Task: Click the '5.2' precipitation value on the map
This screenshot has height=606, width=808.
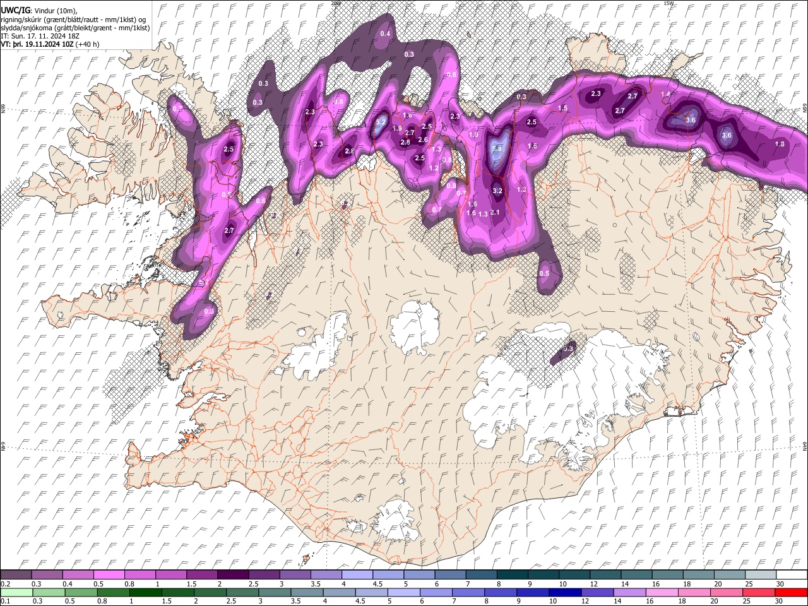Action: (x=381, y=122)
